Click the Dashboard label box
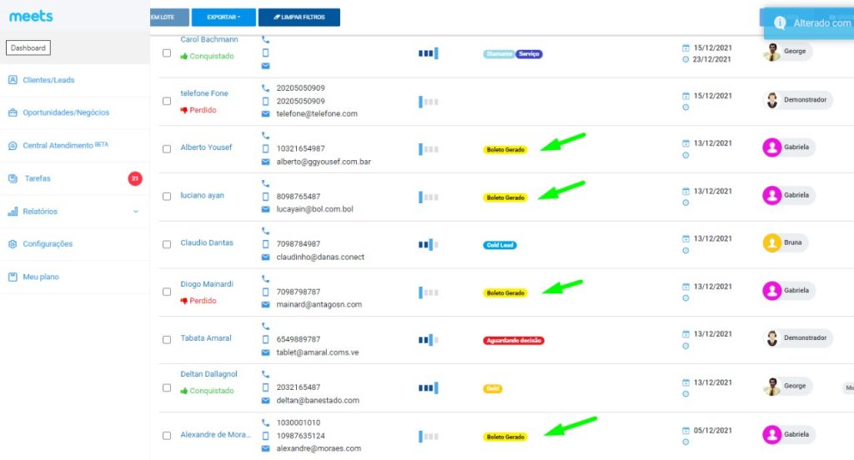This screenshot has width=854, height=460. pyautogui.click(x=28, y=47)
